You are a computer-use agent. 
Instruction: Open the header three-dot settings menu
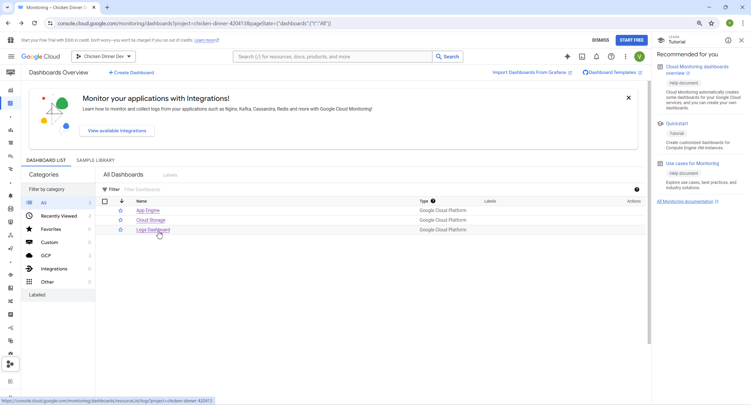point(625,57)
